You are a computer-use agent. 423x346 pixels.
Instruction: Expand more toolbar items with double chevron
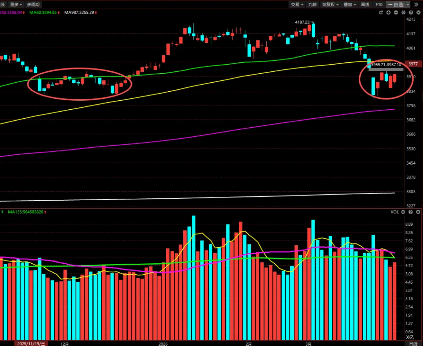click(416, 5)
